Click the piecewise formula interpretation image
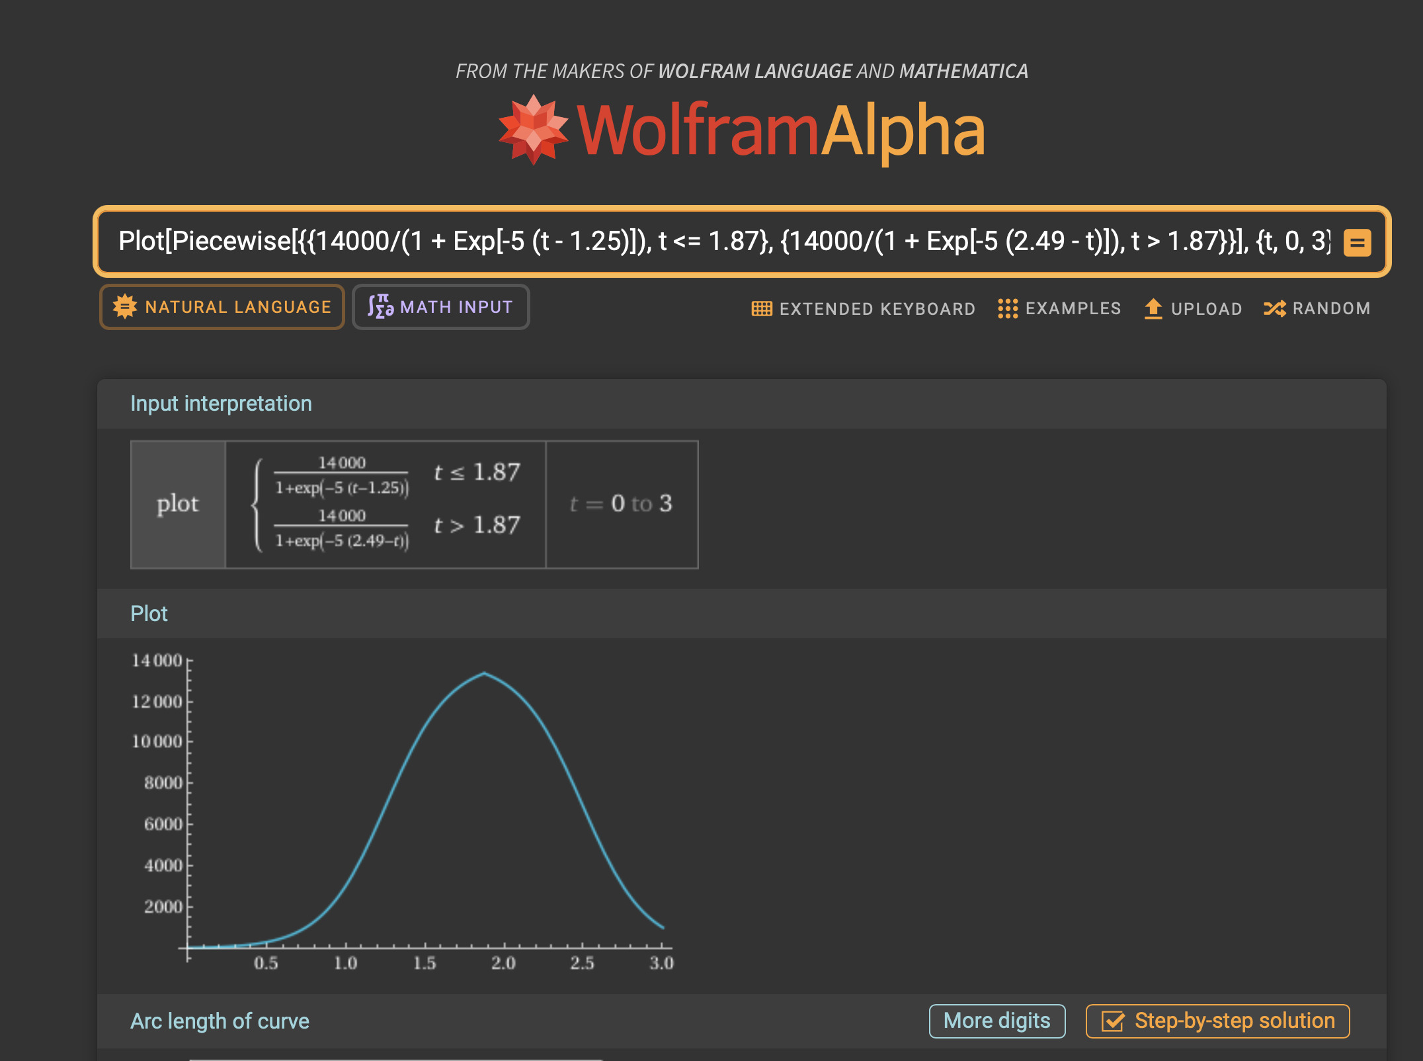 (414, 504)
